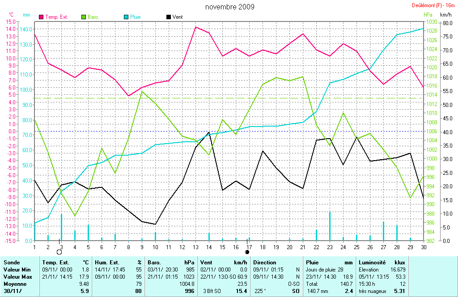Click the "Direction" column header in the table
The width and height of the screenshot is (458, 297).
(x=265, y=263)
